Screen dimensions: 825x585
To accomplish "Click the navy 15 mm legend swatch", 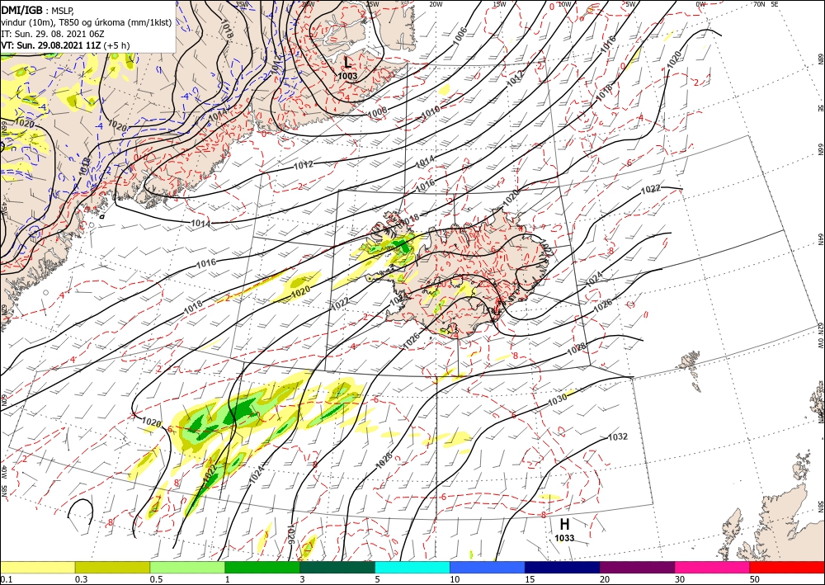I will [x=563, y=568].
